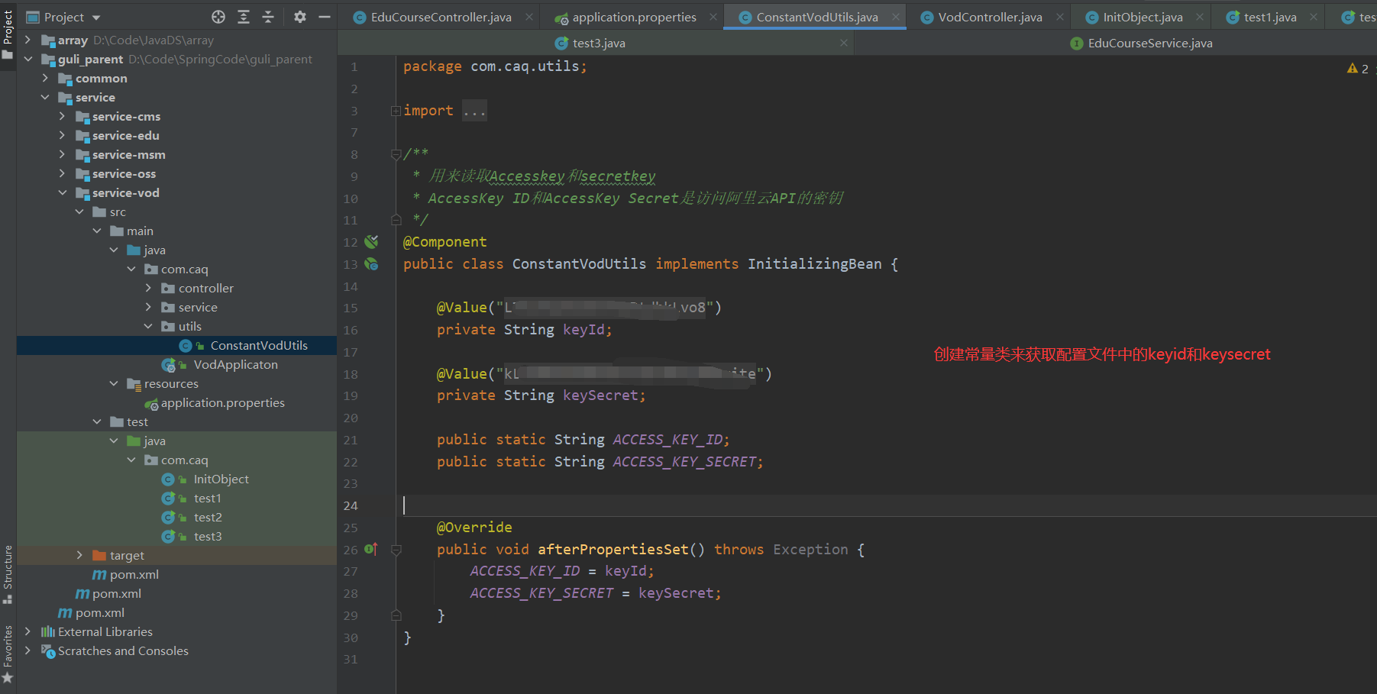Open Project panel settings gear
Image resolution: width=1377 pixels, height=694 pixels.
point(300,17)
